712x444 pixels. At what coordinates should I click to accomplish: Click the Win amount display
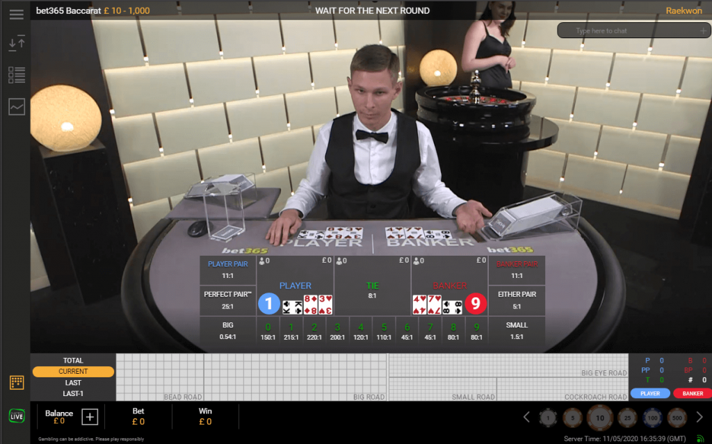pos(205,416)
